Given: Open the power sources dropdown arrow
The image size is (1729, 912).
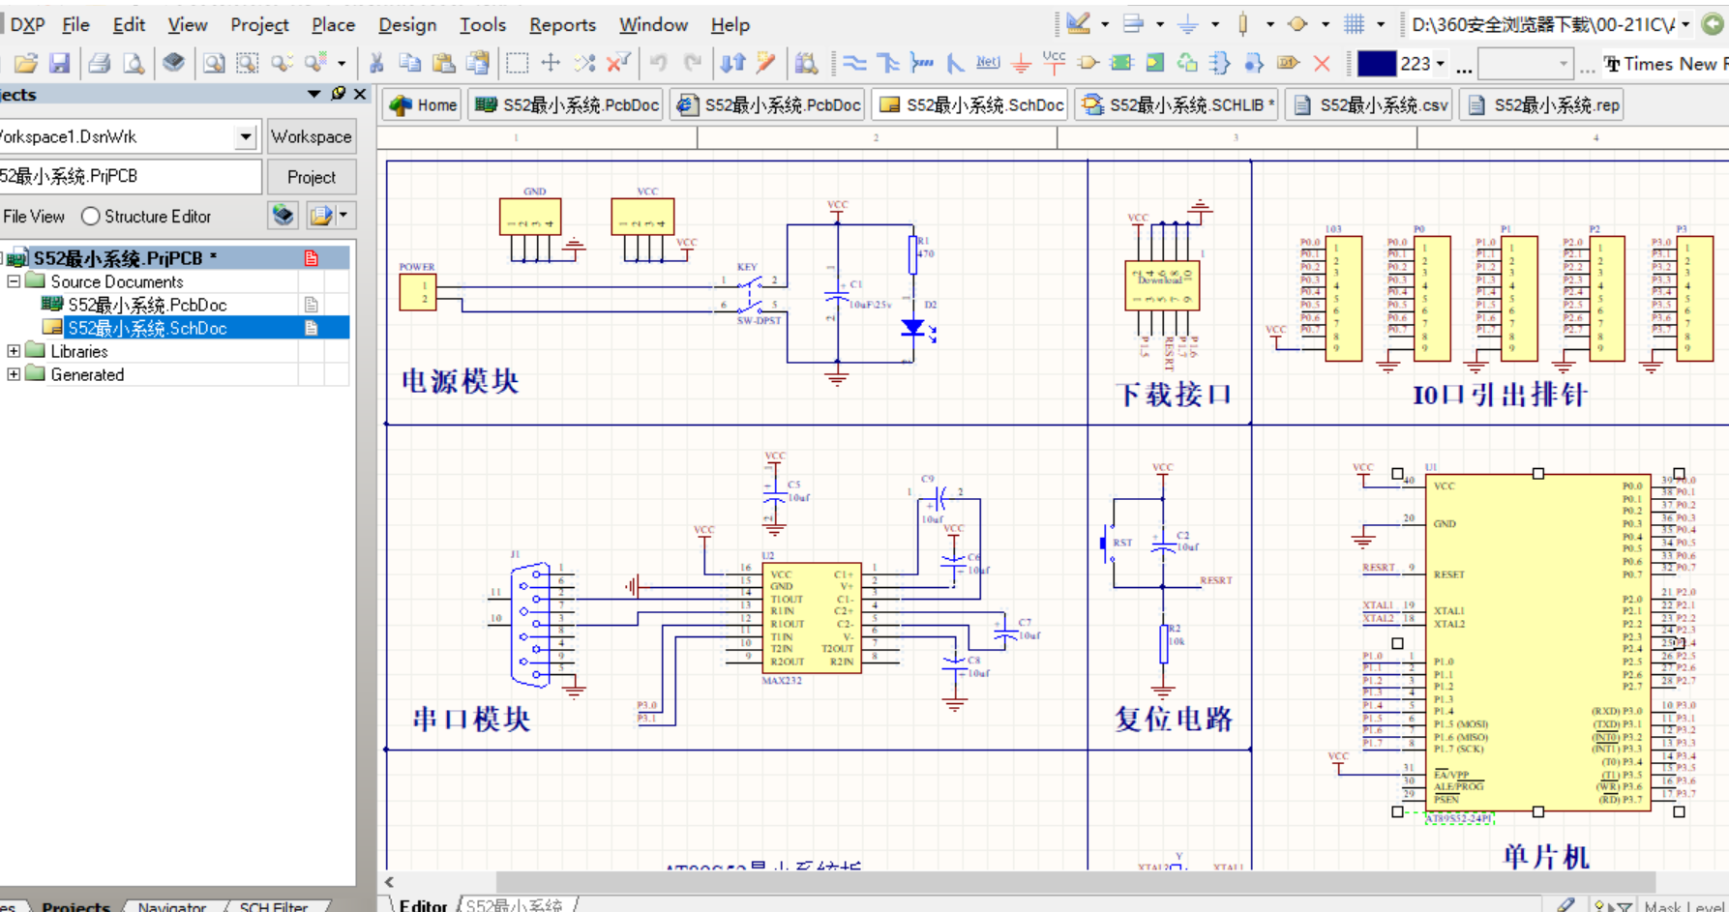Looking at the screenshot, I should [x=1215, y=24].
